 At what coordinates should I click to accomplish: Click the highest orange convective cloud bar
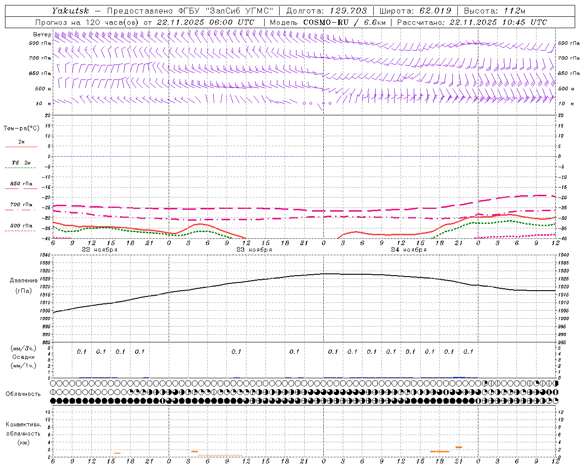click(x=459, y=447)
